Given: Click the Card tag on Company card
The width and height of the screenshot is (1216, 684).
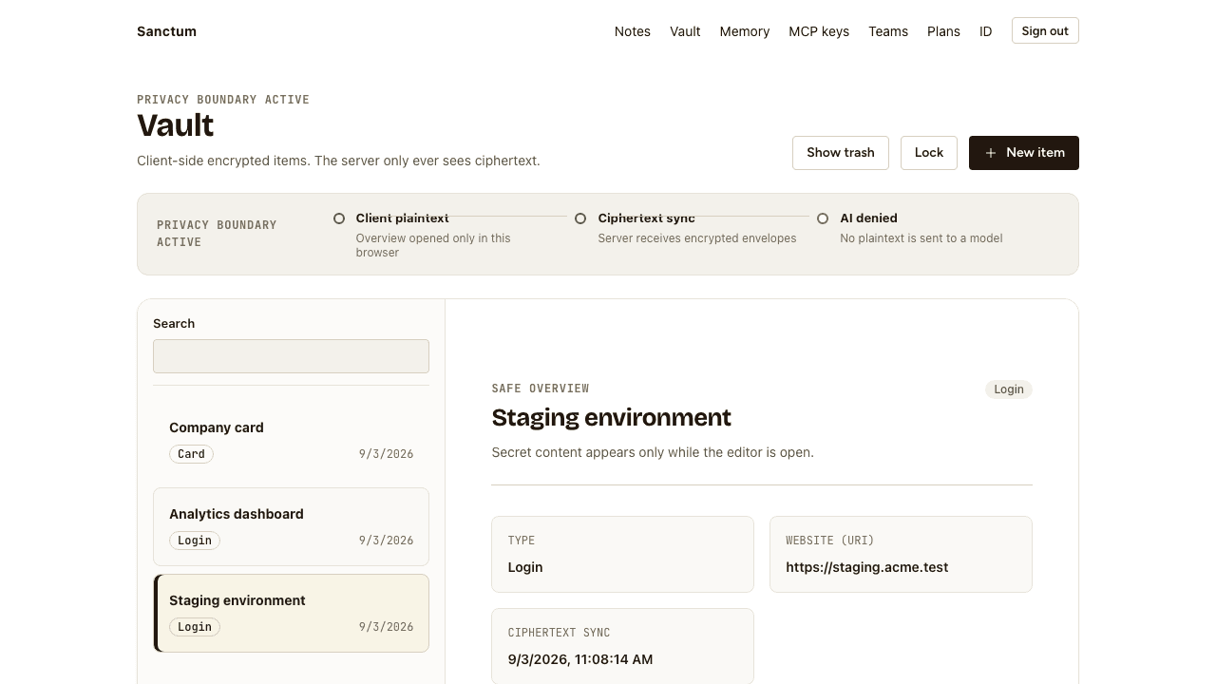Looking at the screenshot, I should [x=191, y=454].
